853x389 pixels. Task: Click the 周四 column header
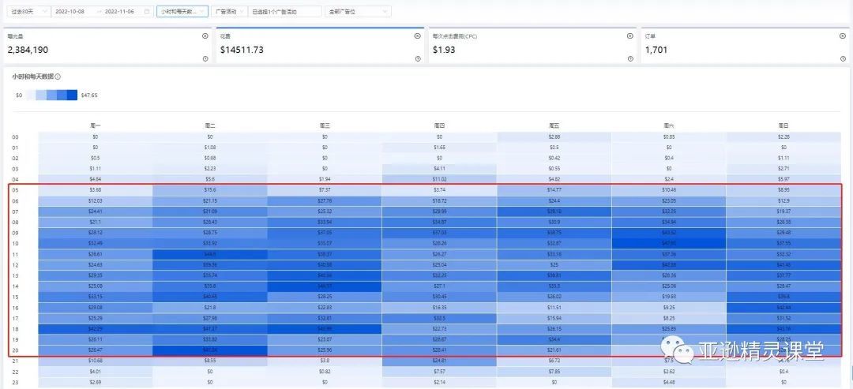coord(440,125)
